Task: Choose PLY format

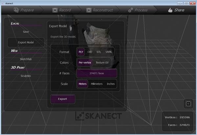Action: 81,52
